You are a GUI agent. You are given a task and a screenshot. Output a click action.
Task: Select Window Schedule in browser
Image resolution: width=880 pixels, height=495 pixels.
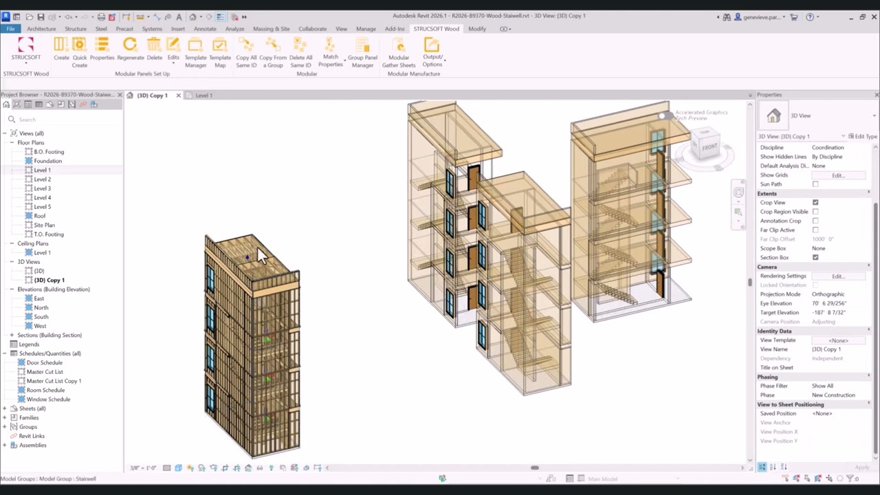(x=48, y=399)
